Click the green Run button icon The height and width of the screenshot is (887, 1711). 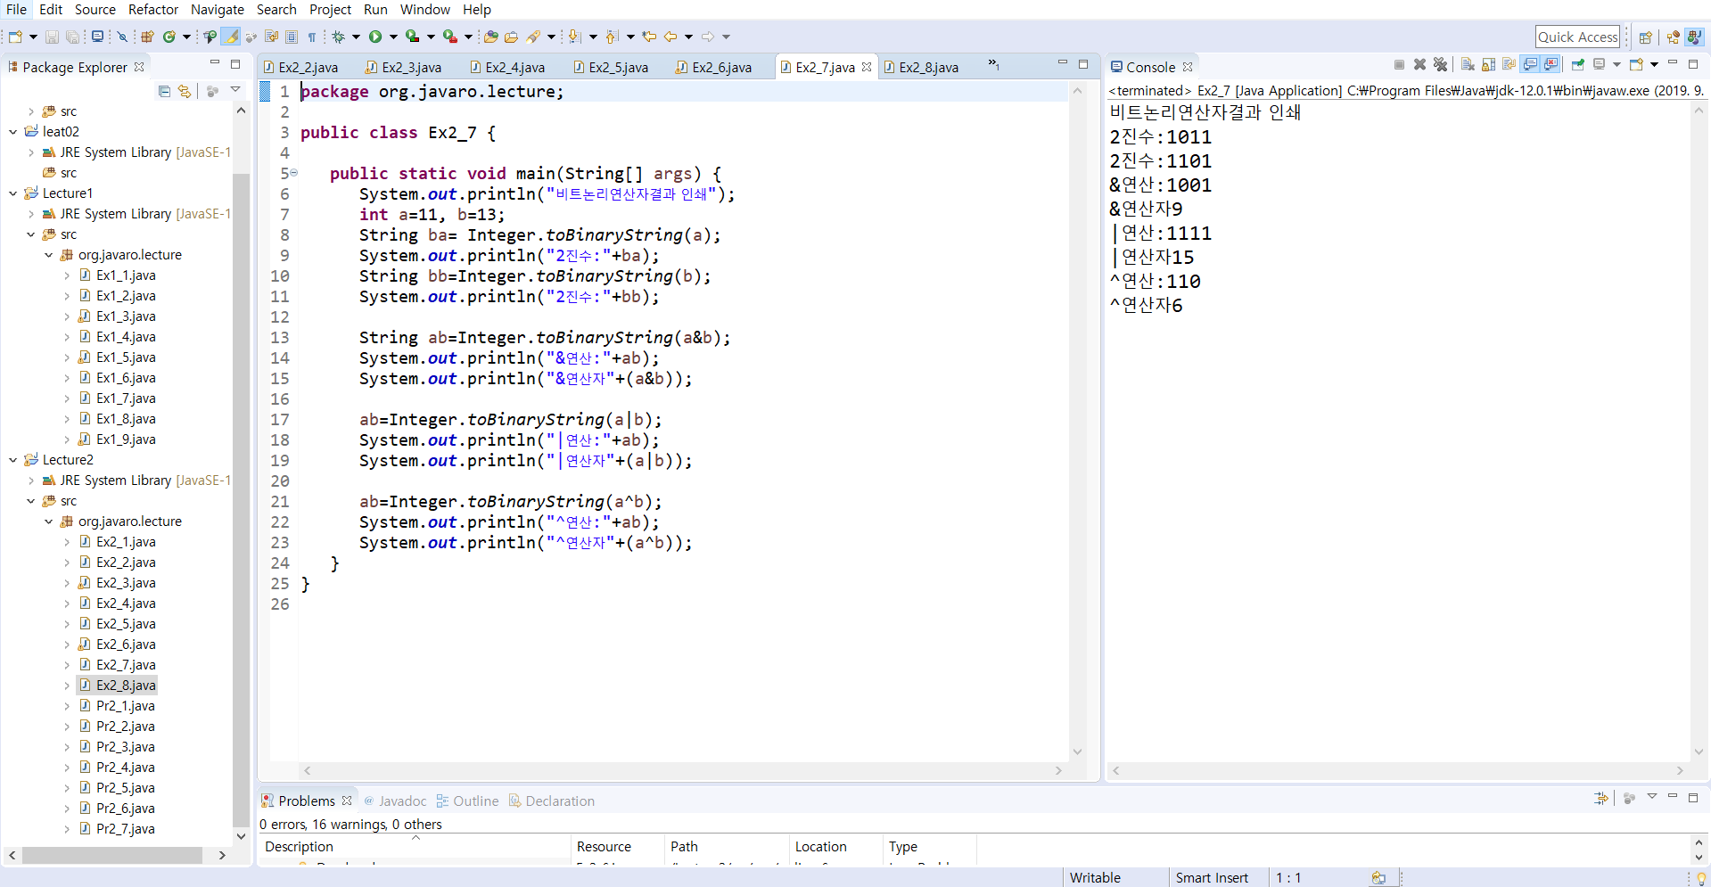click(375, 37)
